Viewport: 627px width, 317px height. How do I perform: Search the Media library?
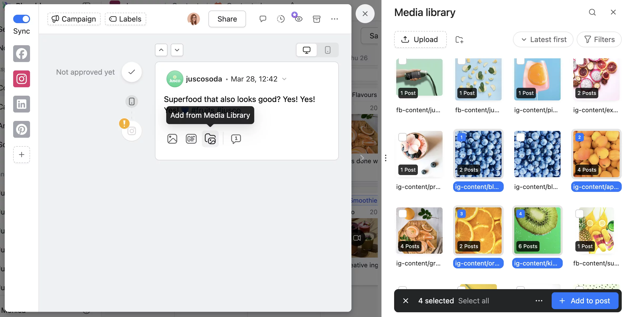point(592,12)
